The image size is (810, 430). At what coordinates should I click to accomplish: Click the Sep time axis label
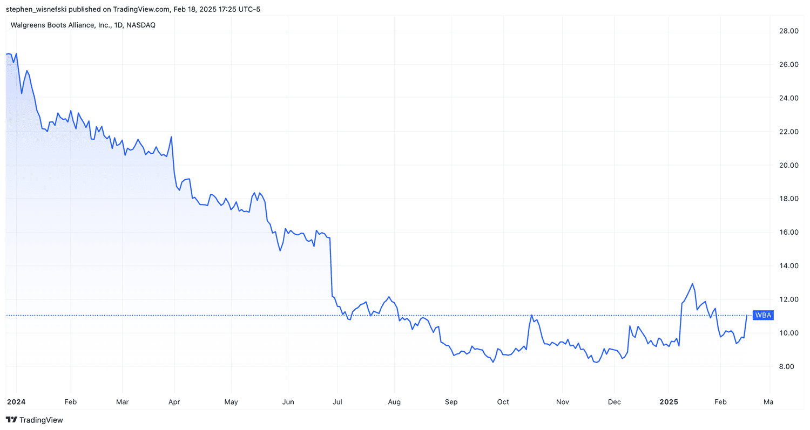(x=451, y=402)
